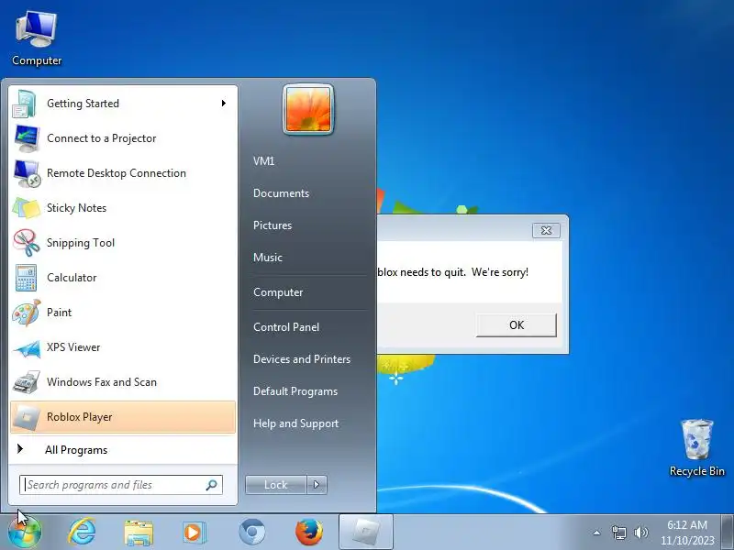Switch to the Roblox taskbar button
This screenshot has width=734, height=550.
point(365,532)
